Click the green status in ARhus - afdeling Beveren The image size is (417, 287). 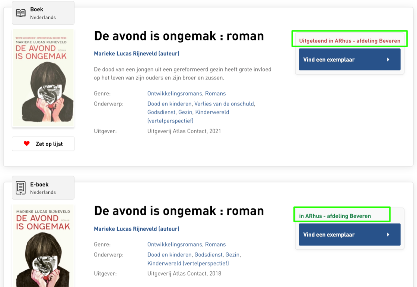335,216
